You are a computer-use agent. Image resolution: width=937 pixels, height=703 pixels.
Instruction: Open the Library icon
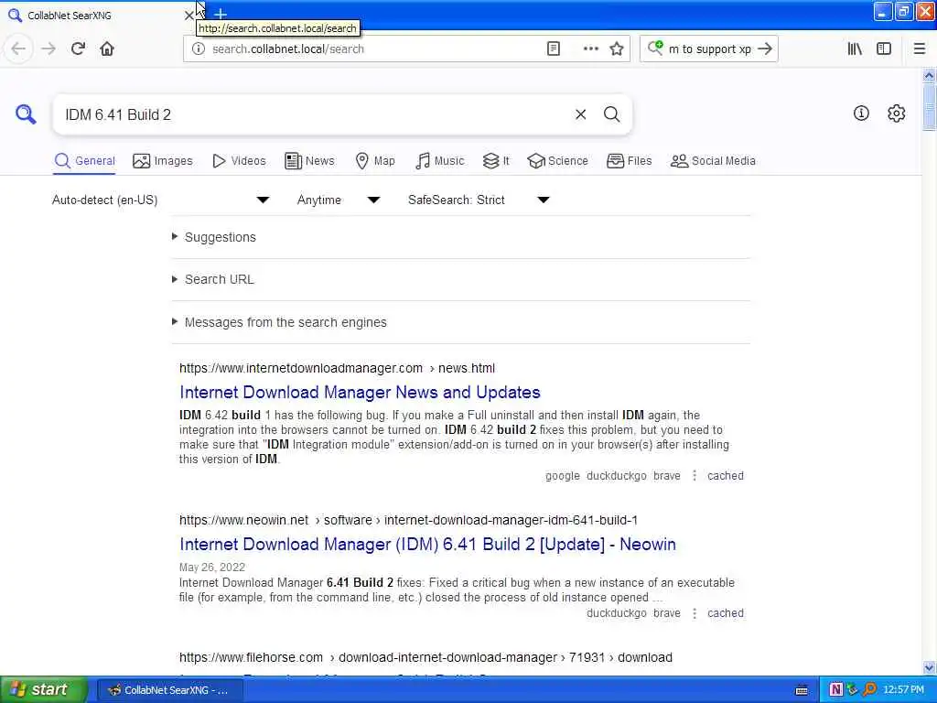(855, 49)
